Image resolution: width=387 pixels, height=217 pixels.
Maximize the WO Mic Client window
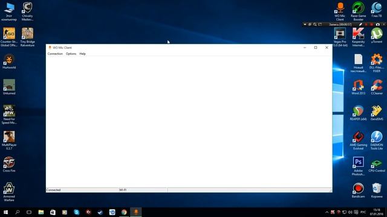[316, 48]
